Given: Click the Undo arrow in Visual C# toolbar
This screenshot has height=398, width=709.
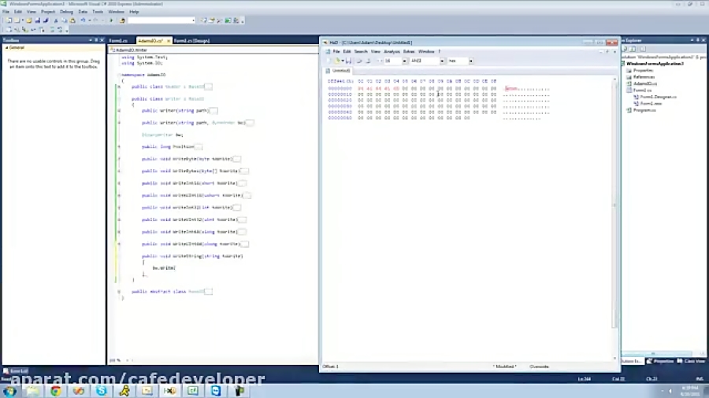Looking at the screenshot, I should click(x=83, y=20).
